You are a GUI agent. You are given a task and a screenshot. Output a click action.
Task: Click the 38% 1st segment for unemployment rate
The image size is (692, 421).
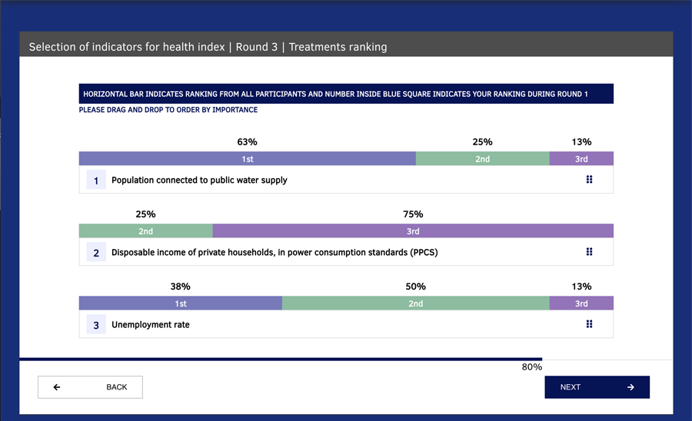181,303
